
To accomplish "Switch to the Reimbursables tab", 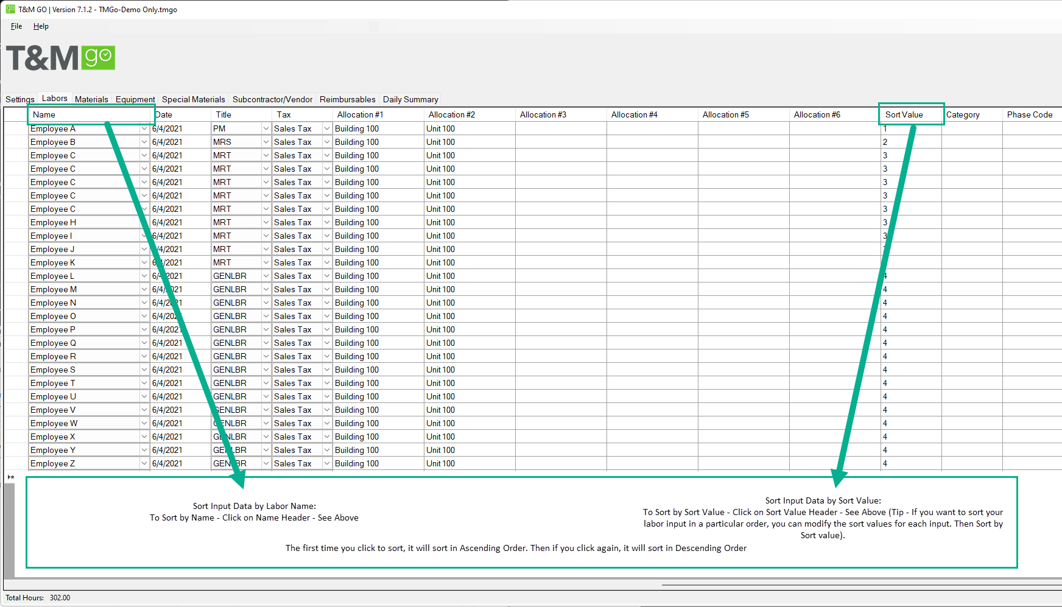I will coord(348,99).
